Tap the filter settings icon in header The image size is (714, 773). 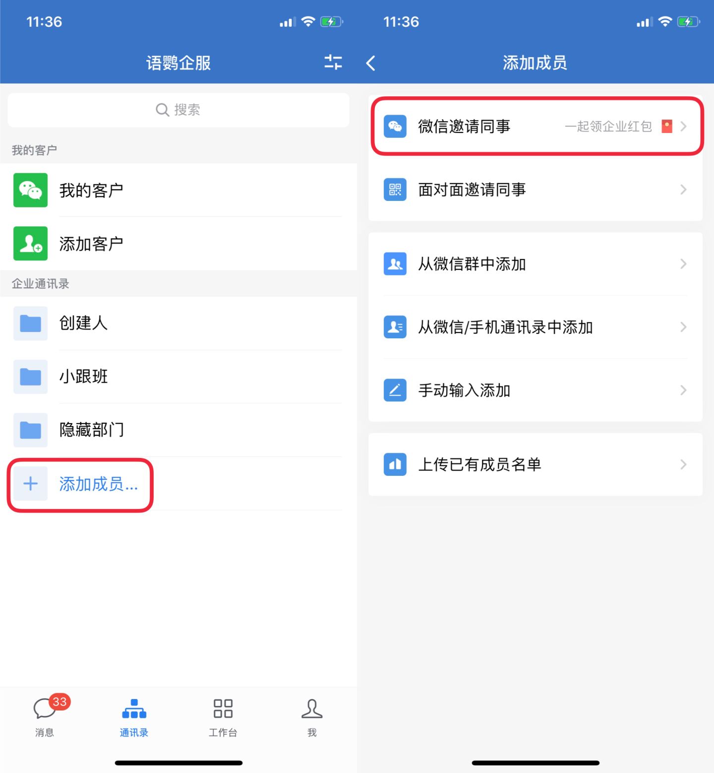[x=333, y=63]
